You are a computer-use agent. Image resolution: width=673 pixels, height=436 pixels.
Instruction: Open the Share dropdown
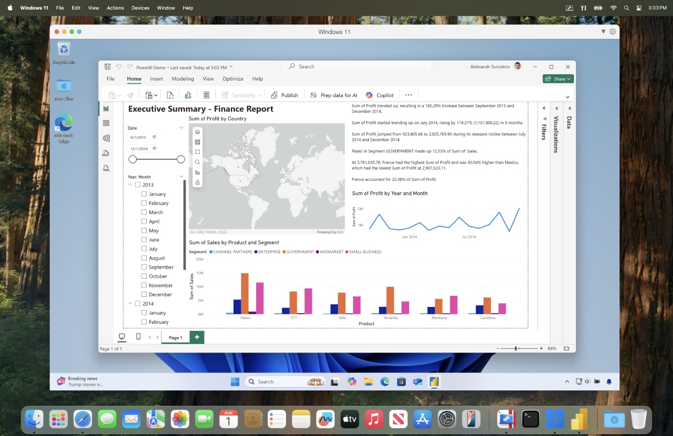point(558,79)
